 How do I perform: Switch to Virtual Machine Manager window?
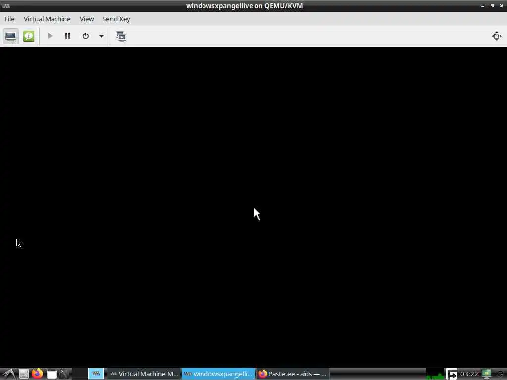(144, 374)
